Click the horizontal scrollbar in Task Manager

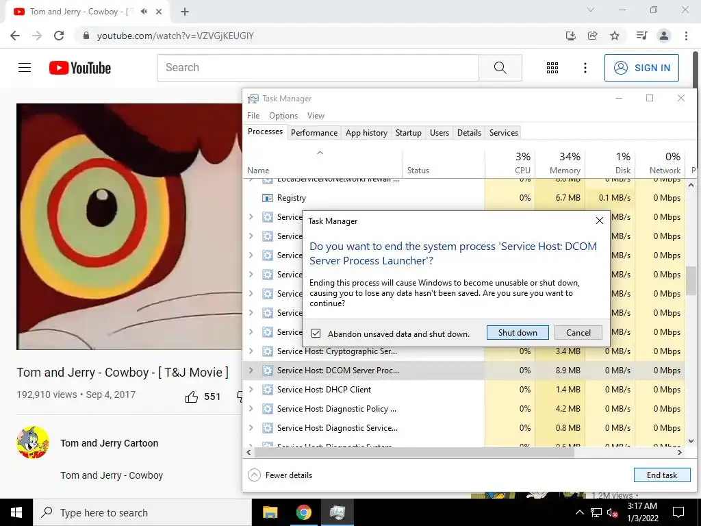[x=414, y=452]
